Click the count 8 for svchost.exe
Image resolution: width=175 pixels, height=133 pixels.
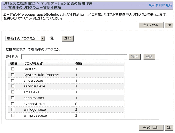pyautogui.click(x=76, y=104)
